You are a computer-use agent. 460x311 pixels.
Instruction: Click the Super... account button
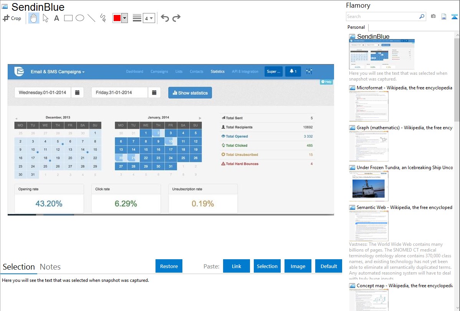coord(273,72)
